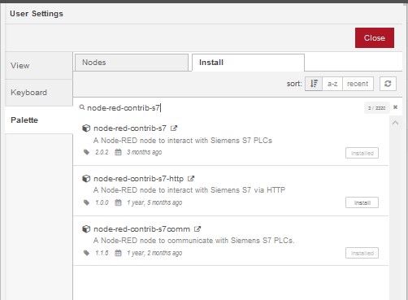Clear the search field with X icon

tap(395, 107)
